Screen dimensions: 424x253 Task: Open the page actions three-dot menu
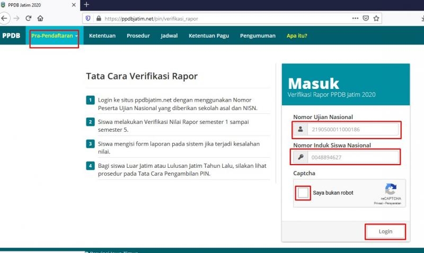tap(355, 19)
